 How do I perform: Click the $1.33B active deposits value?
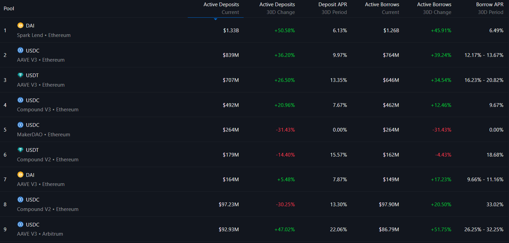[231, 30]
